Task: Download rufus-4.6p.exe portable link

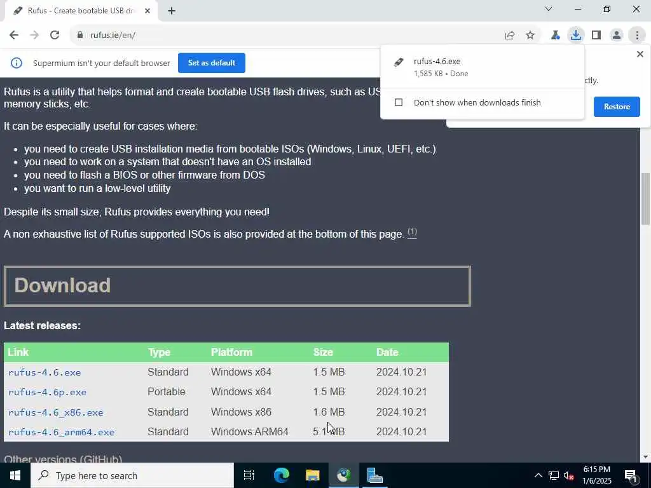Action: tap(47, 393)
